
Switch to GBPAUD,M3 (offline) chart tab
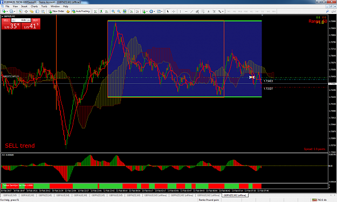[x=155, y=196]
